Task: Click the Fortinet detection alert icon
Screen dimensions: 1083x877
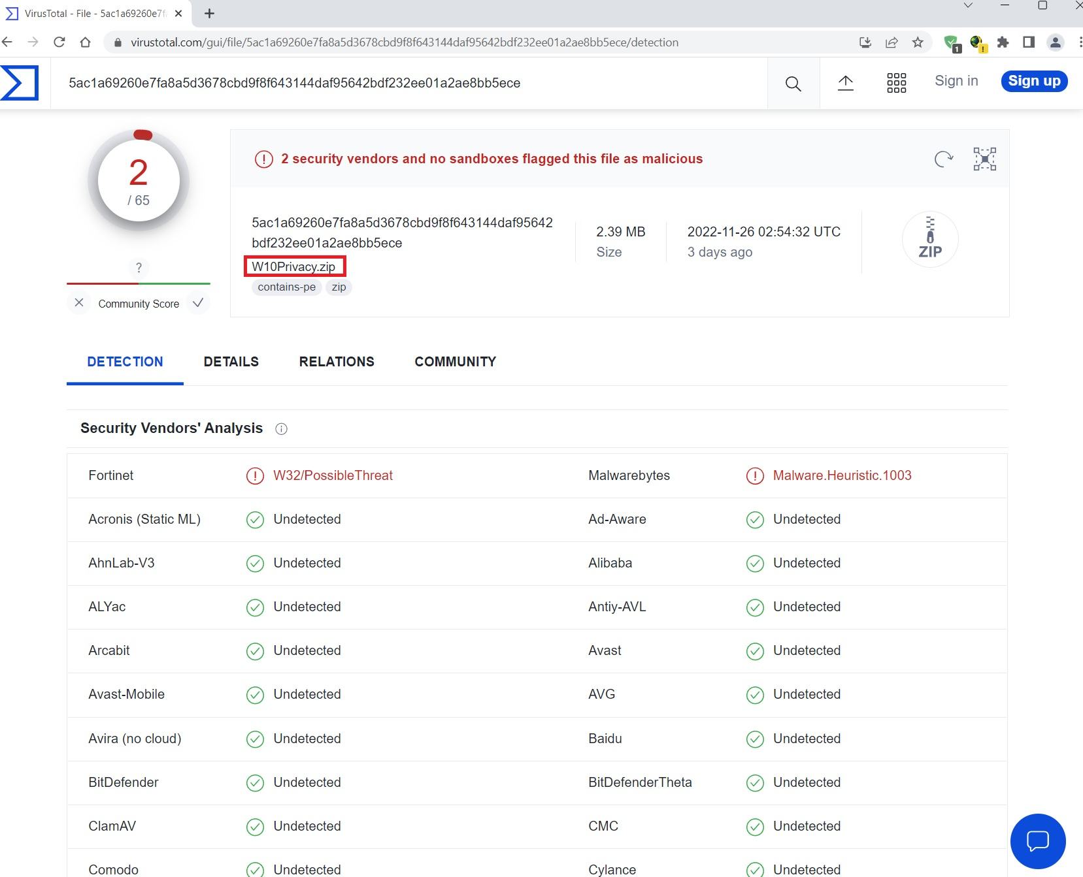Action: (255, 476)
